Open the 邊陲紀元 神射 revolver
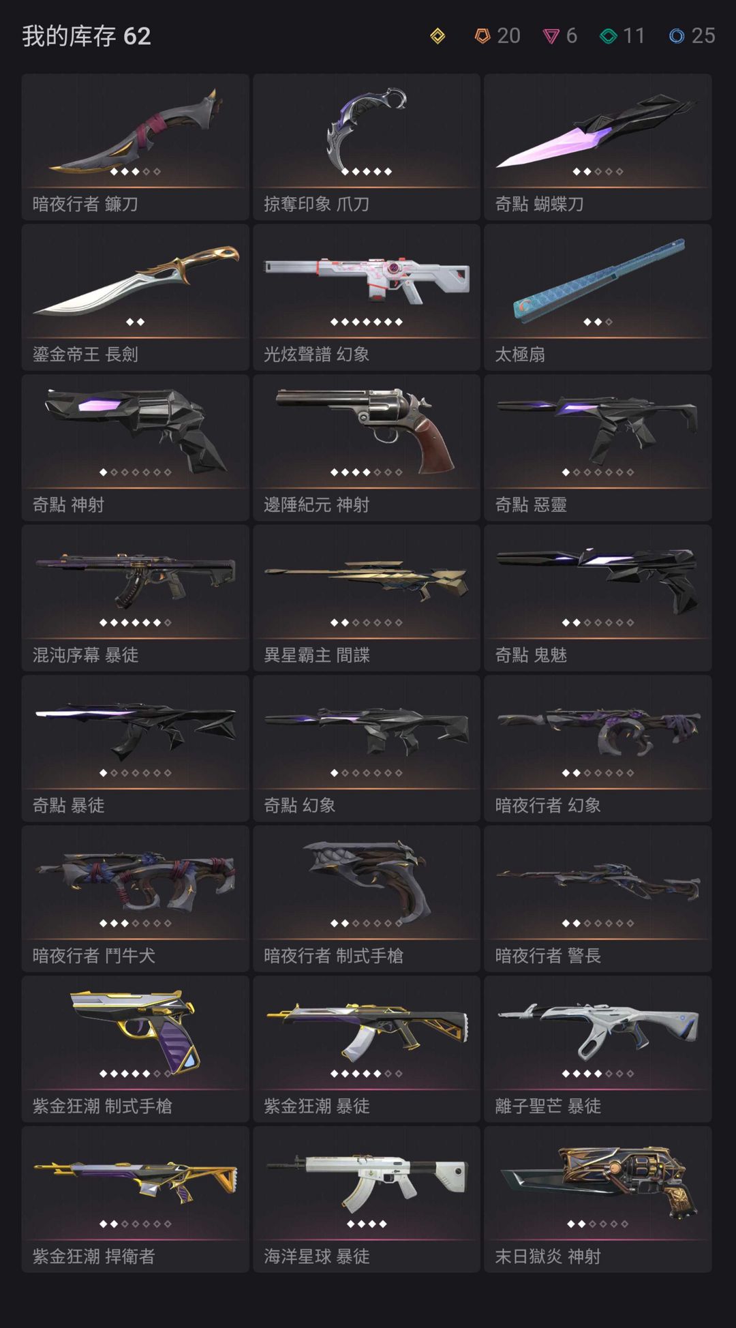This screenshot has width=736, height=1328. point(367,448)
